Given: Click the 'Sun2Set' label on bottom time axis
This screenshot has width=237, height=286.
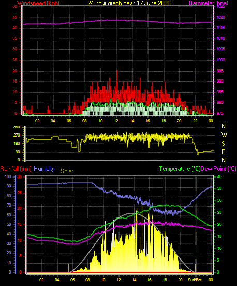Looking at the screenshot, I should point(195,280).
